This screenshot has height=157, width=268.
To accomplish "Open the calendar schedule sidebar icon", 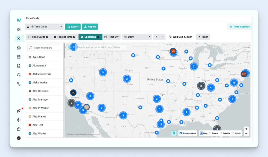I will tap(19, 57).
